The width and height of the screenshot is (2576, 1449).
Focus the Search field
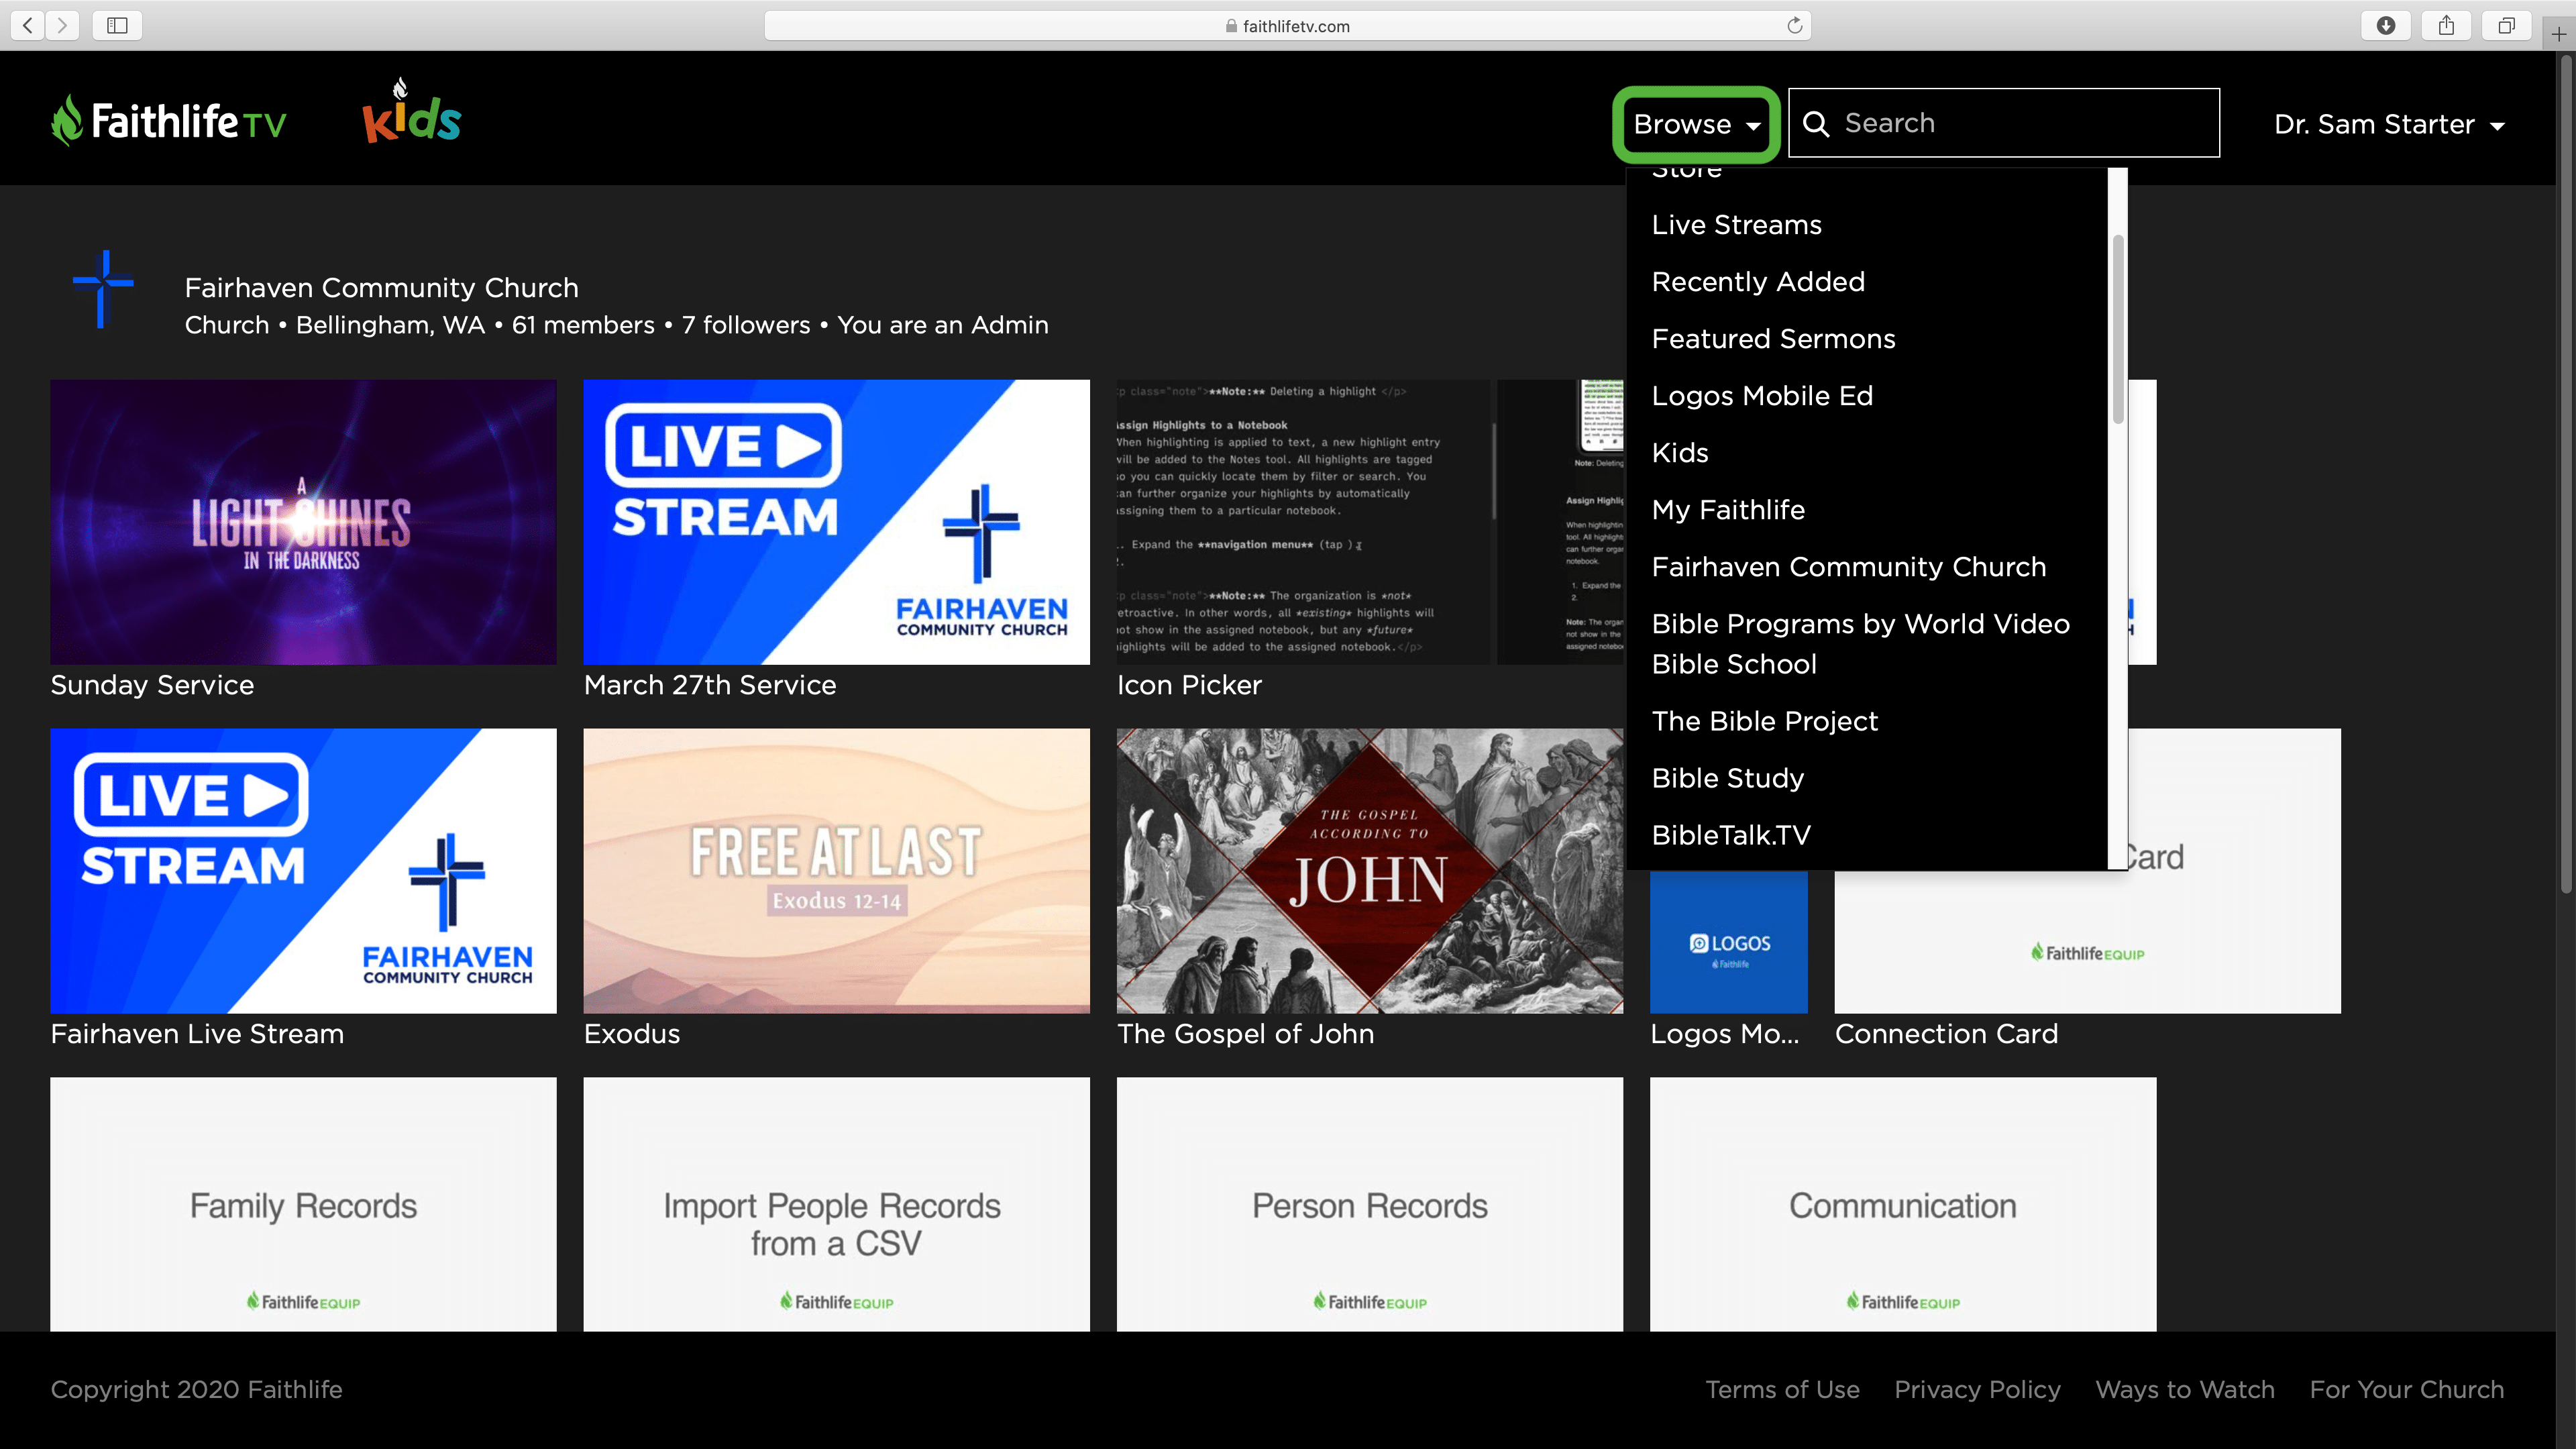click(2004, 123)
